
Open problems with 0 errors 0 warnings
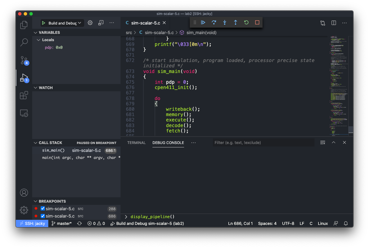coord(96,223)
